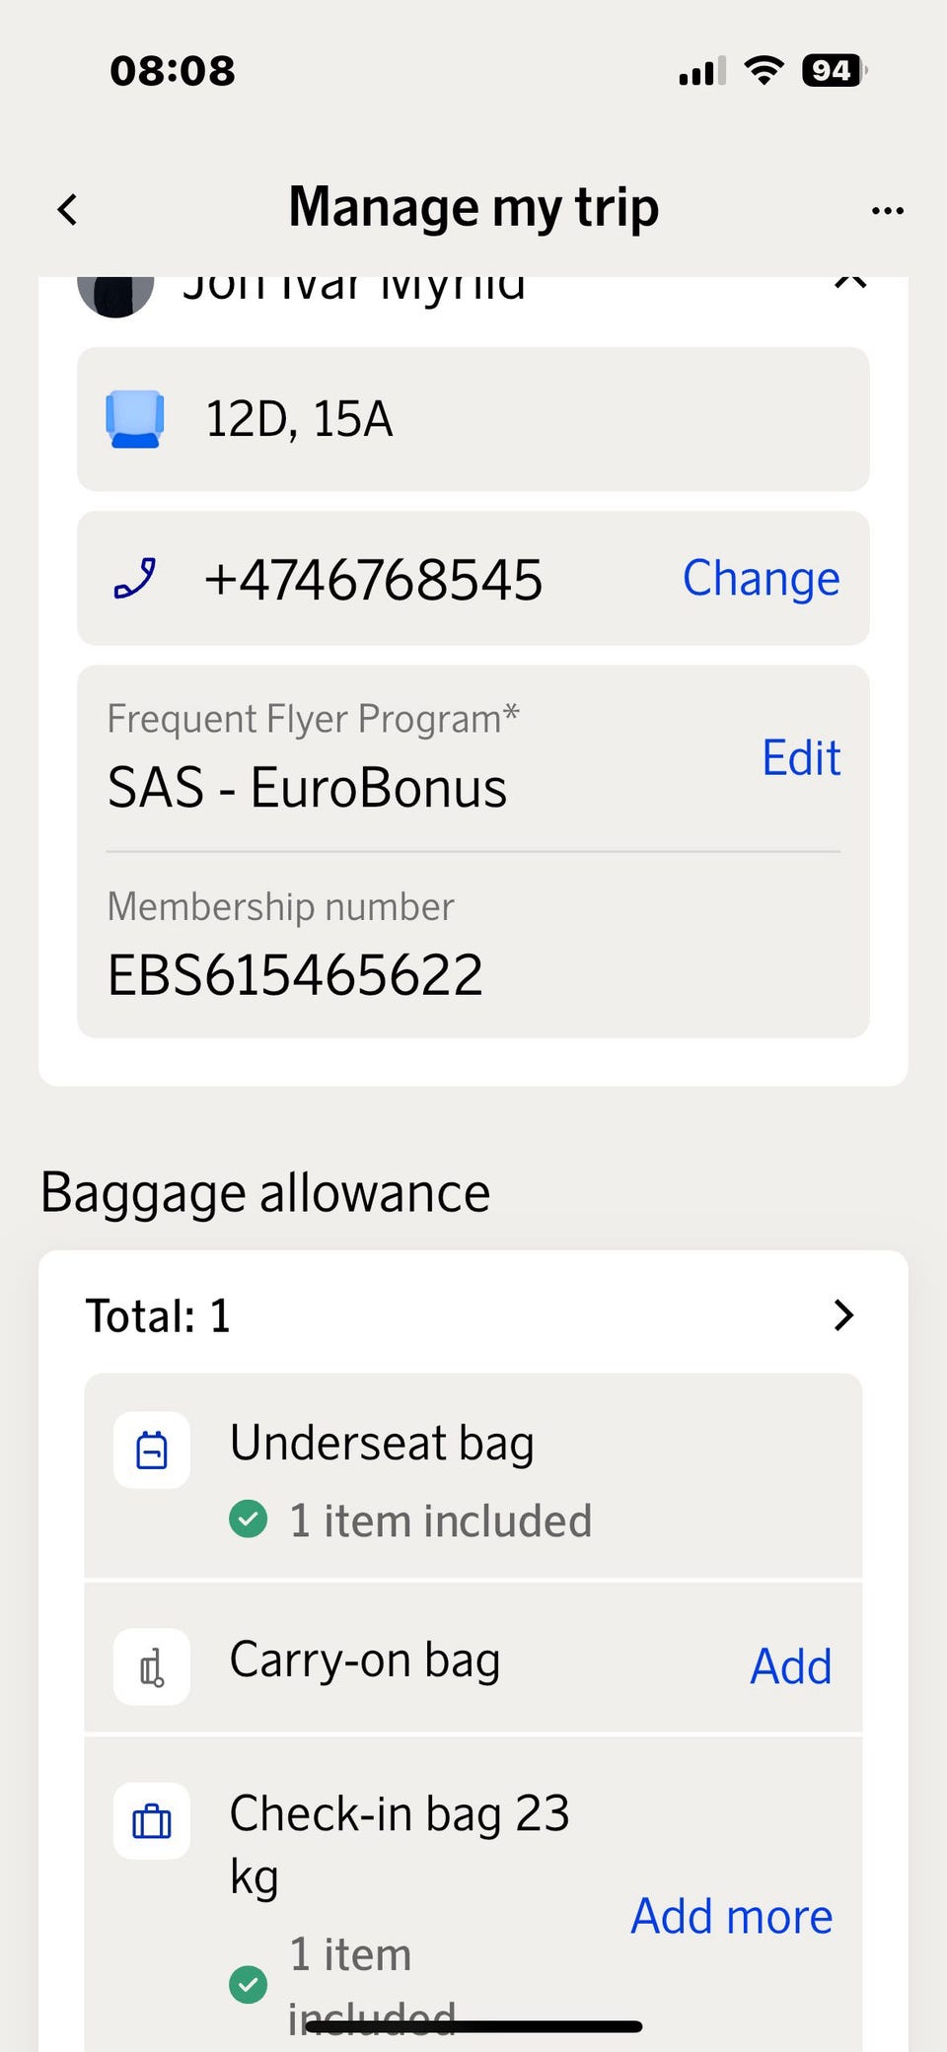Tap the green check beside check-in bag included
The height and width of the screenshot is (2052, 947).
(249, 1983)
